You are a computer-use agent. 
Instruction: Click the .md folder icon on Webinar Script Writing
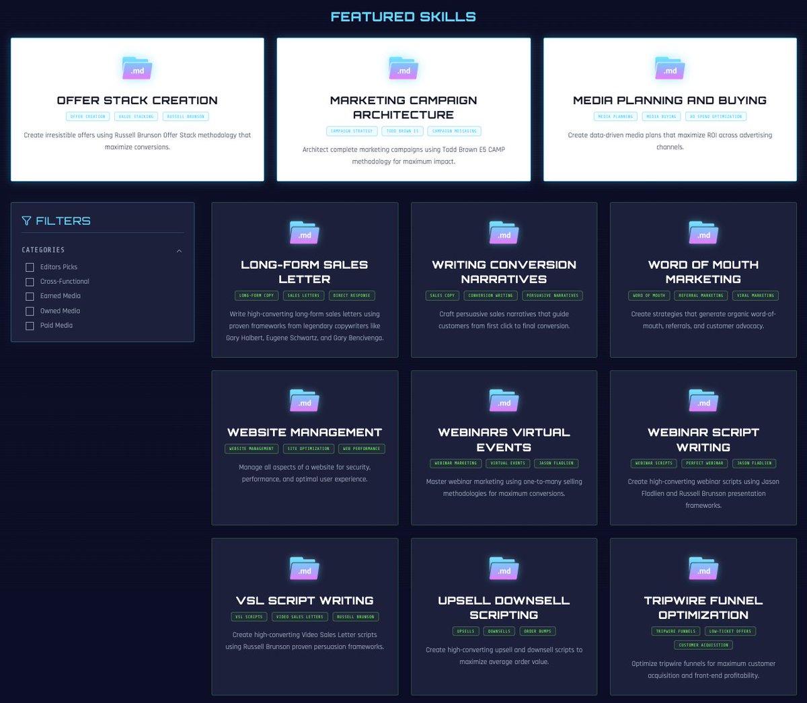pos(703,400)
